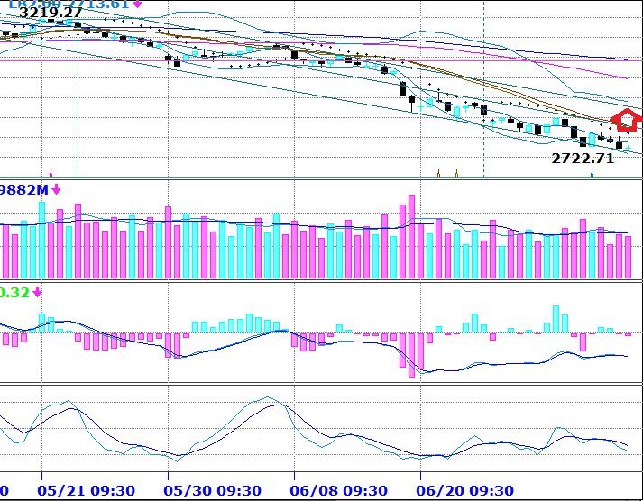Viewport: 643px width, 501px height.
Task: Click the magenta down arrow beside 0.32
Action: (x=37, y=292)
